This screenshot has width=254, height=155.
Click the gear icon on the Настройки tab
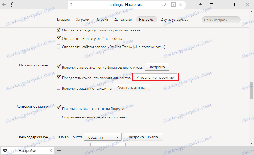coord(5,150)
